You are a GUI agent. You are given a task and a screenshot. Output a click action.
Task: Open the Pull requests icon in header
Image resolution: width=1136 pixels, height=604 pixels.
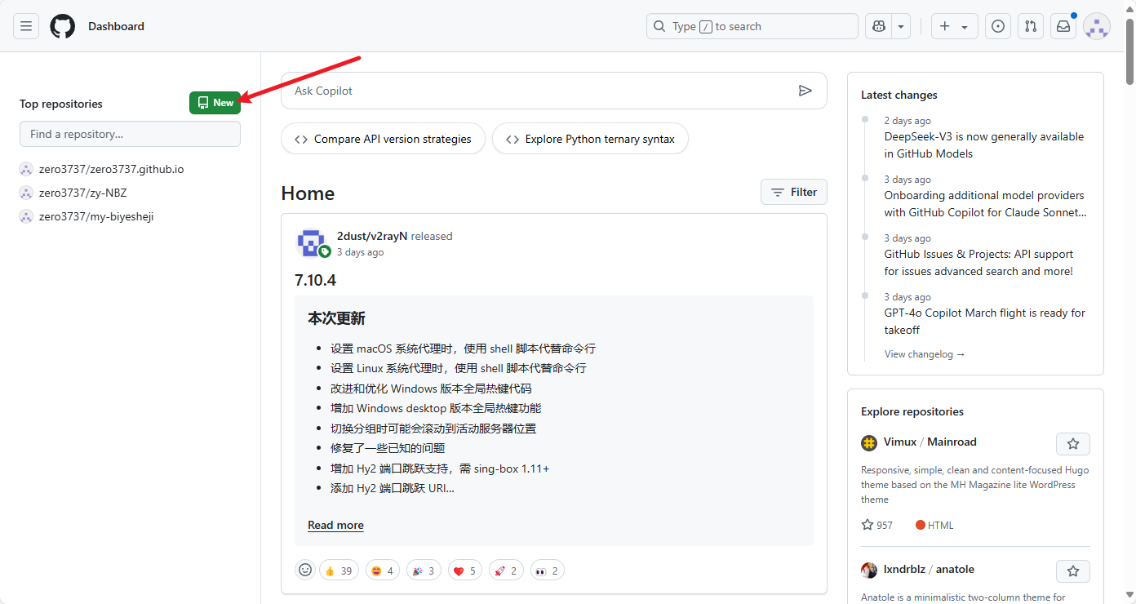point(1031,26)
